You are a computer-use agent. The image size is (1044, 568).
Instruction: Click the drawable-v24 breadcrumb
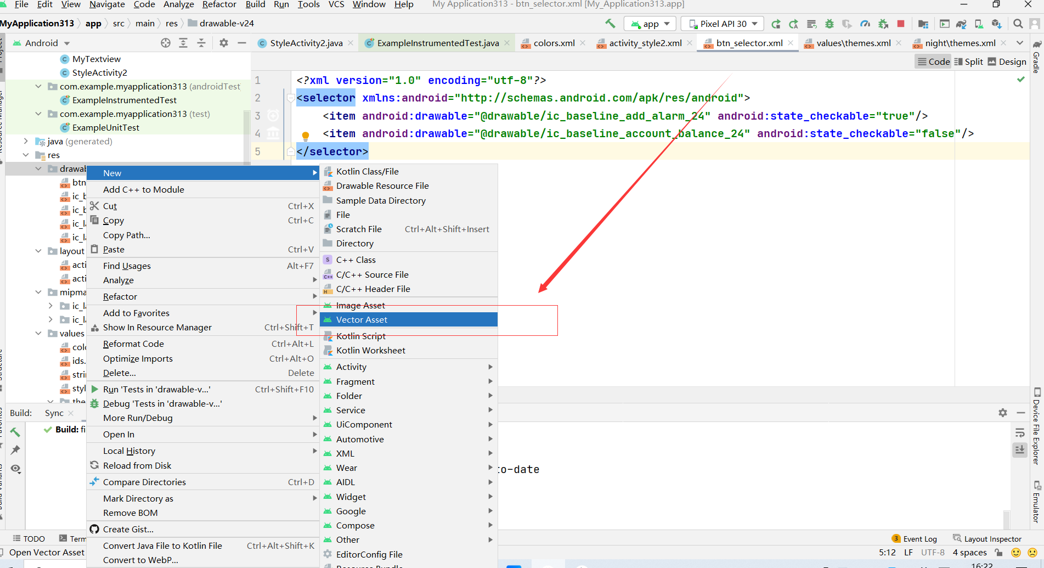tap(221, 24)
